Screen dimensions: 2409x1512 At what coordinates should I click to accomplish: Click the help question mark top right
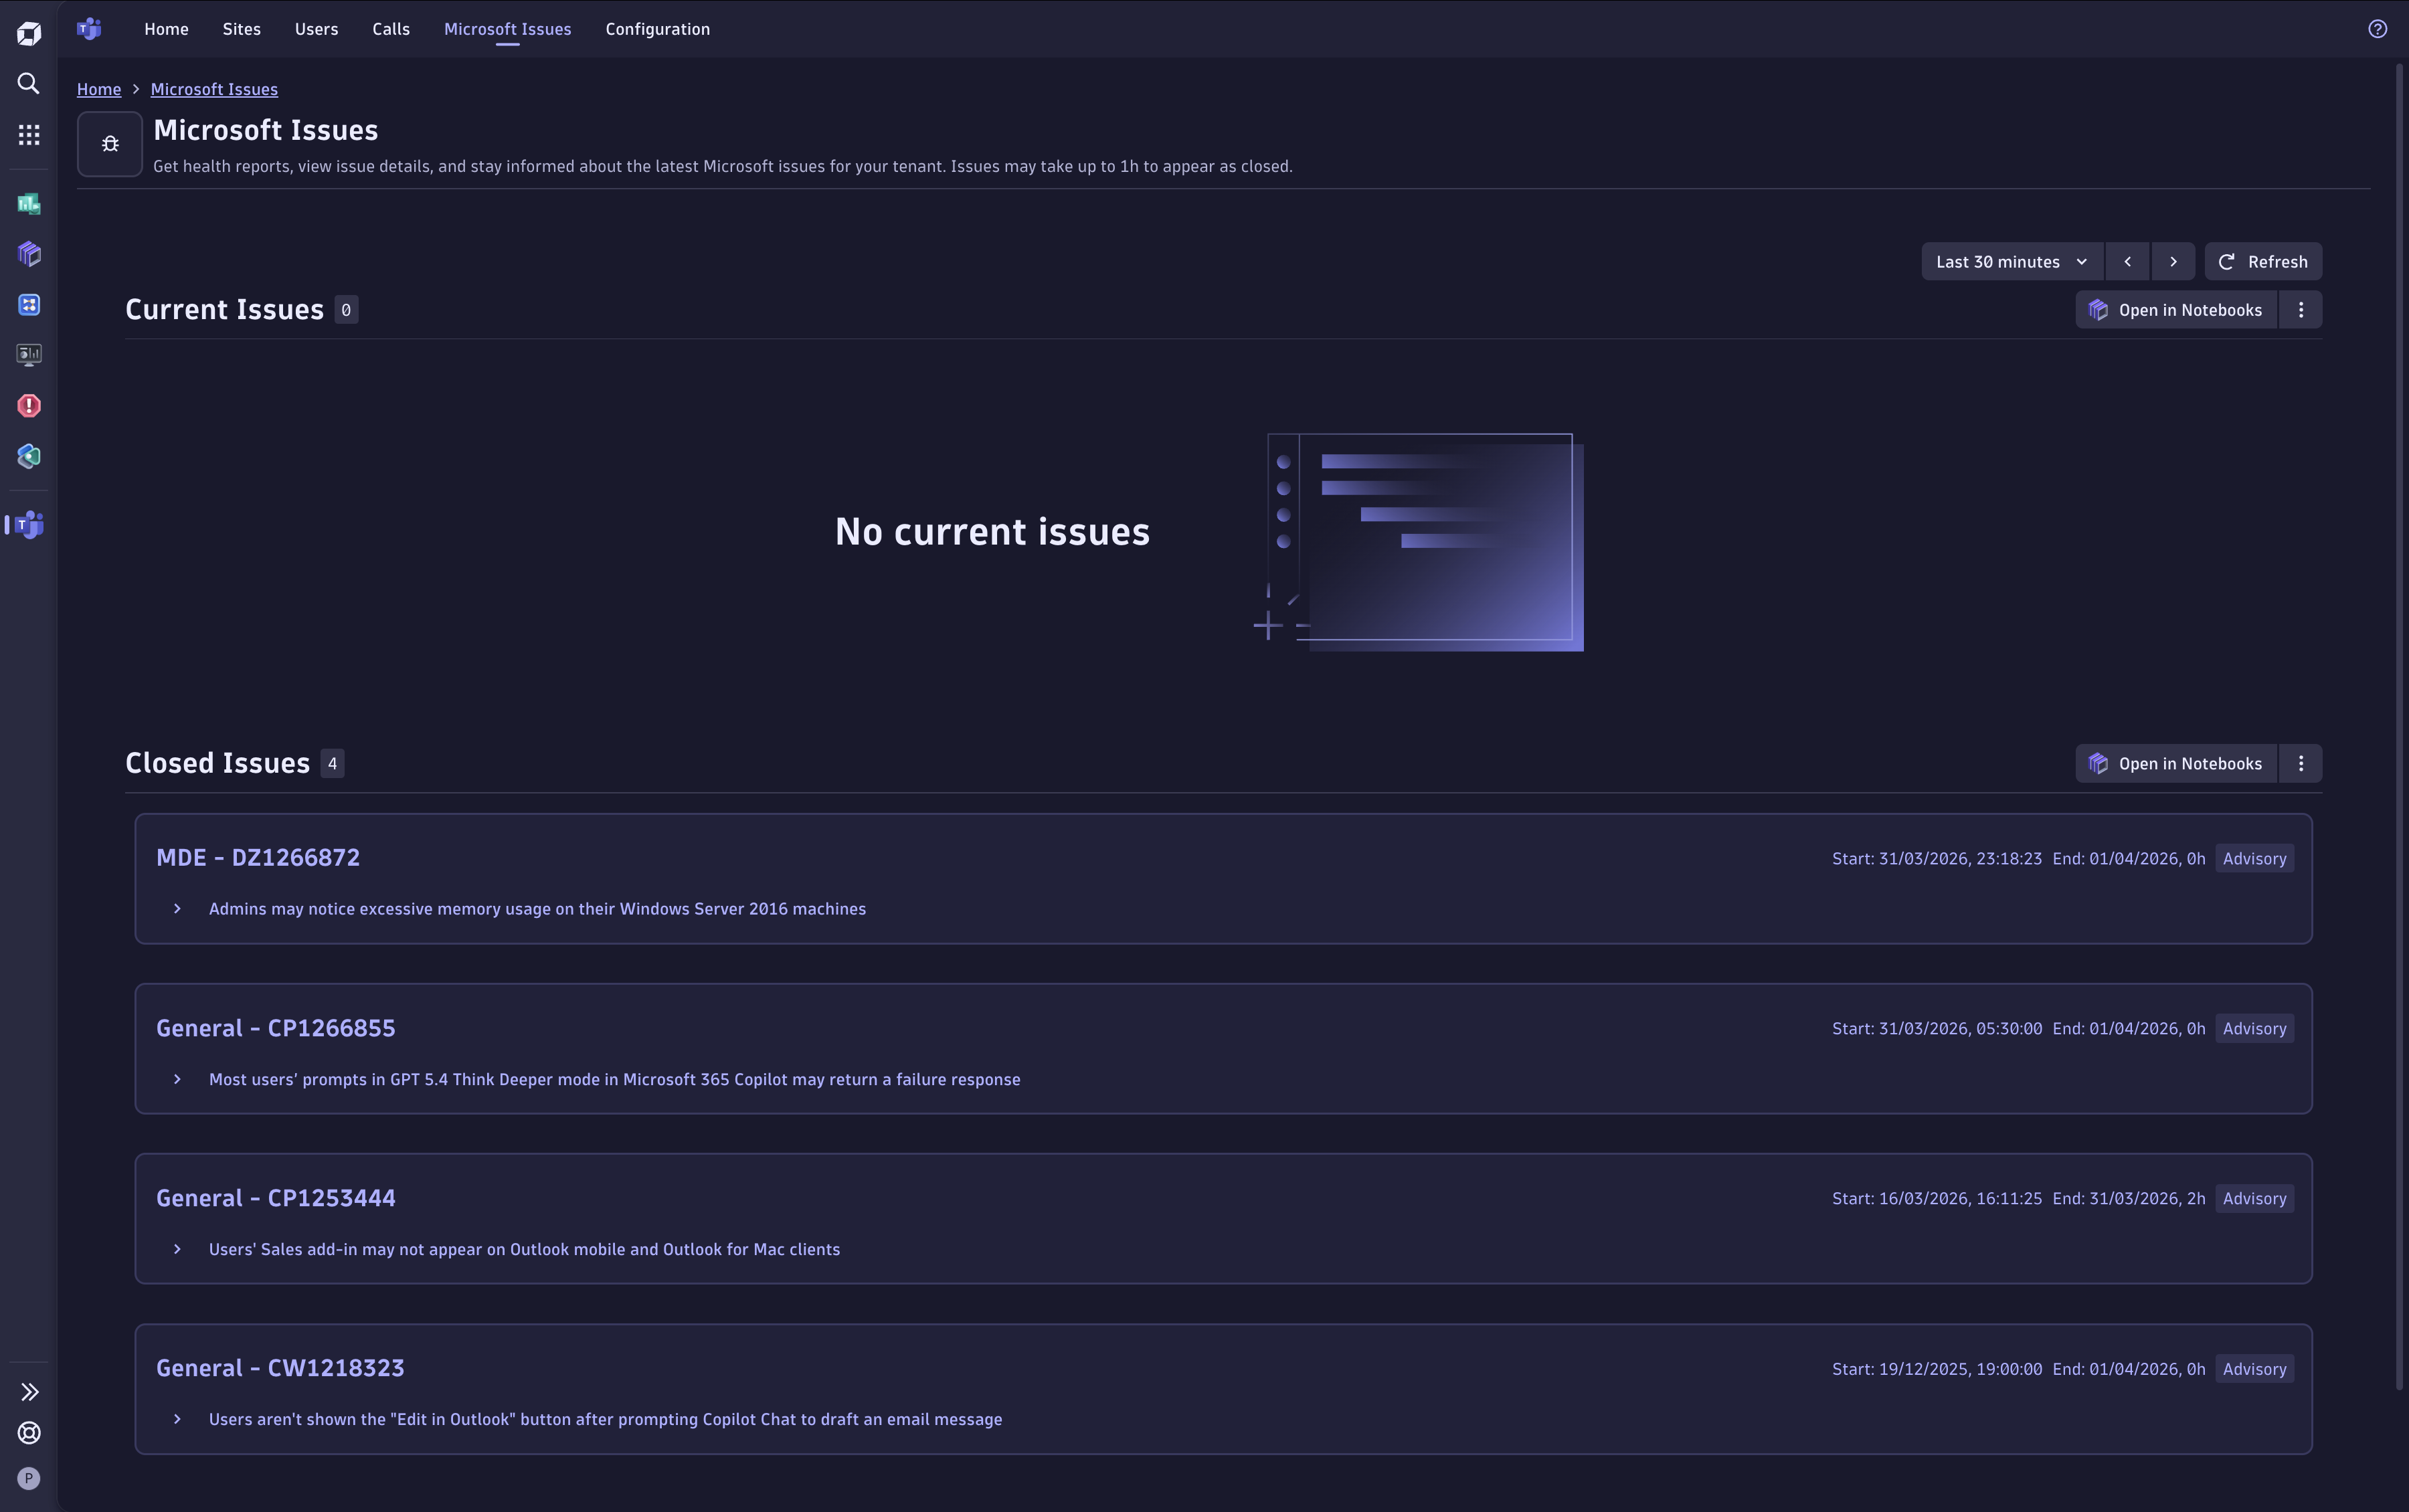click(2378, 28)
